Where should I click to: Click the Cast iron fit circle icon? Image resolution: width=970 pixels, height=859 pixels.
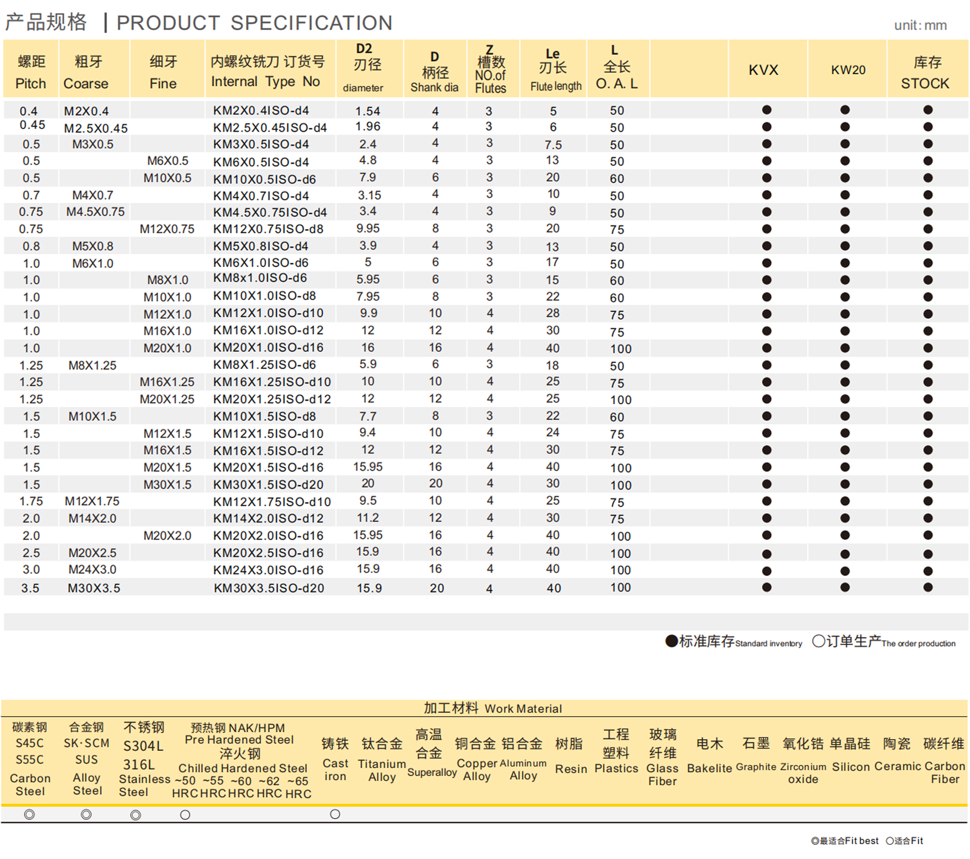pos(335,814)
